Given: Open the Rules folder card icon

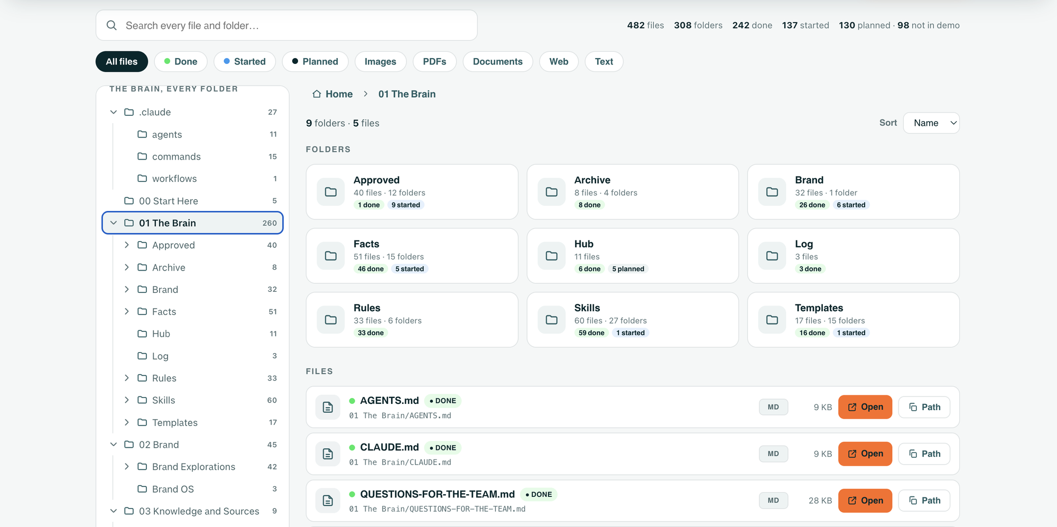Looking at the screenshot, I should point(331,320).
